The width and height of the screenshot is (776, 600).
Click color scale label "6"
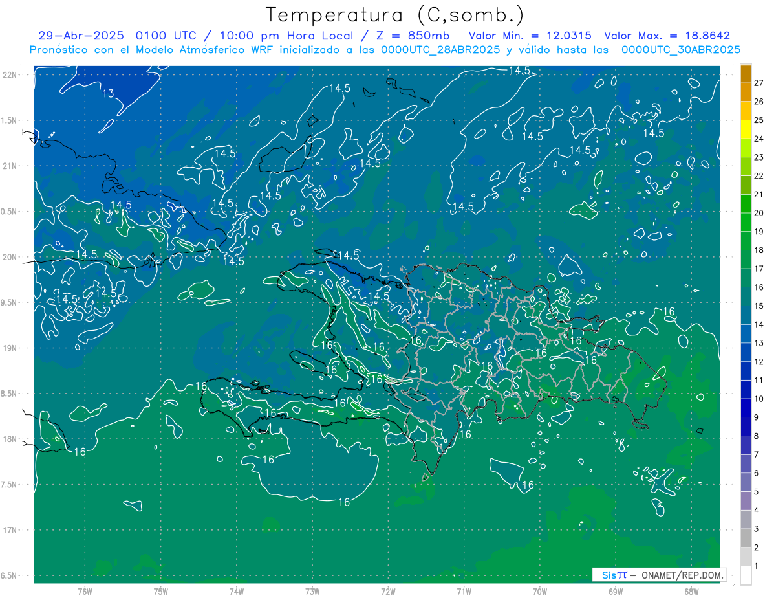tap(756, 474)
